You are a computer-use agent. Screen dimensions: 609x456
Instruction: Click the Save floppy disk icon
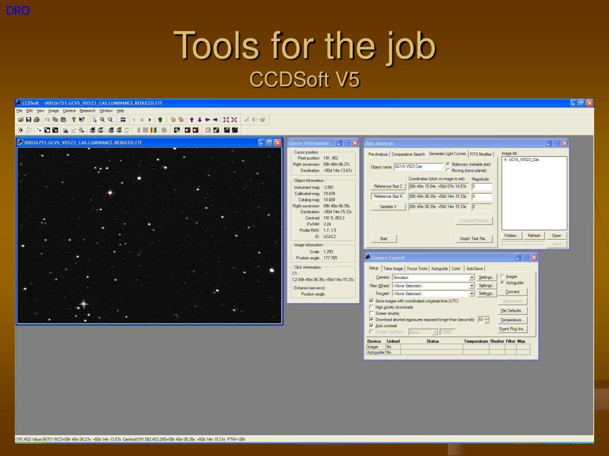click(29, 120)
